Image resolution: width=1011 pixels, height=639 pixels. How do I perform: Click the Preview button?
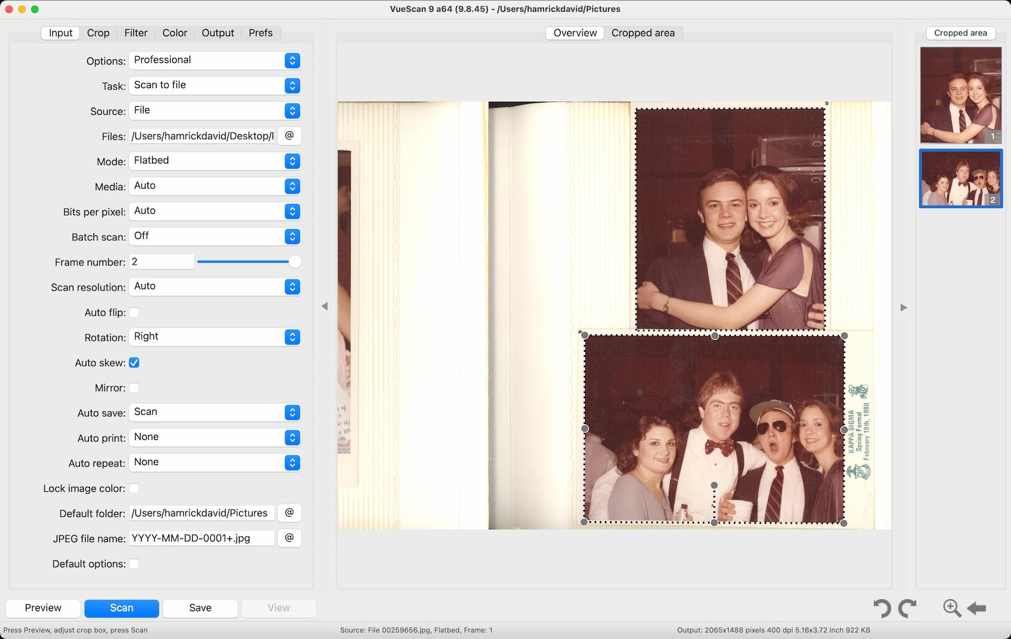[x=43, y=608]
